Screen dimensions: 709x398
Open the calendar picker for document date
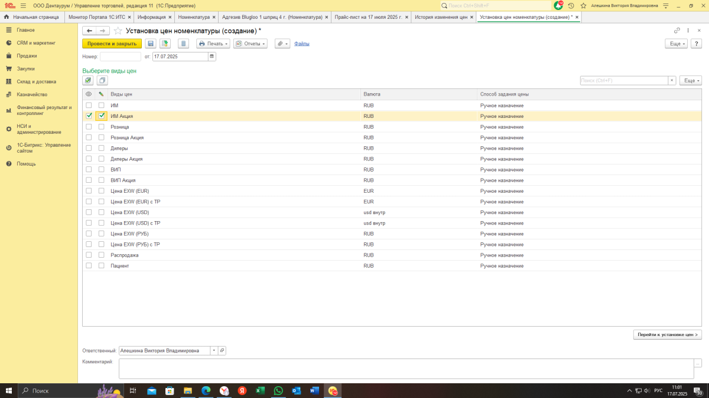212,57
